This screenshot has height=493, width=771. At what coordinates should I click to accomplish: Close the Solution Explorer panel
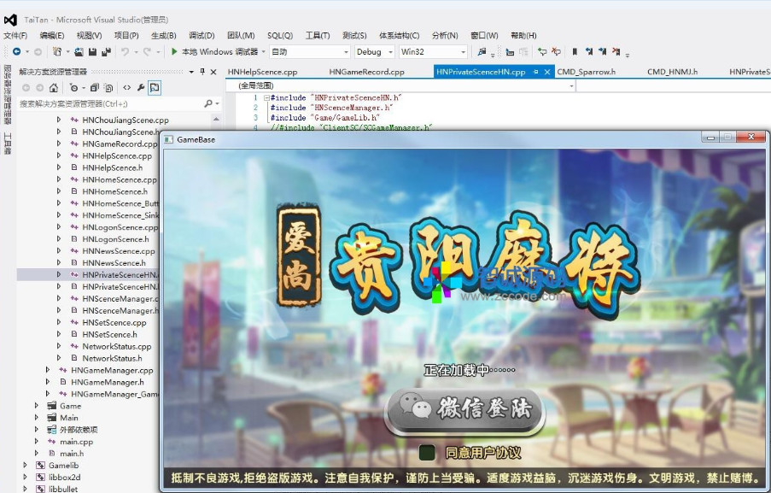pos(213,72)
